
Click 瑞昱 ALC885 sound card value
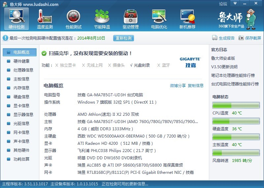(130, 165)
